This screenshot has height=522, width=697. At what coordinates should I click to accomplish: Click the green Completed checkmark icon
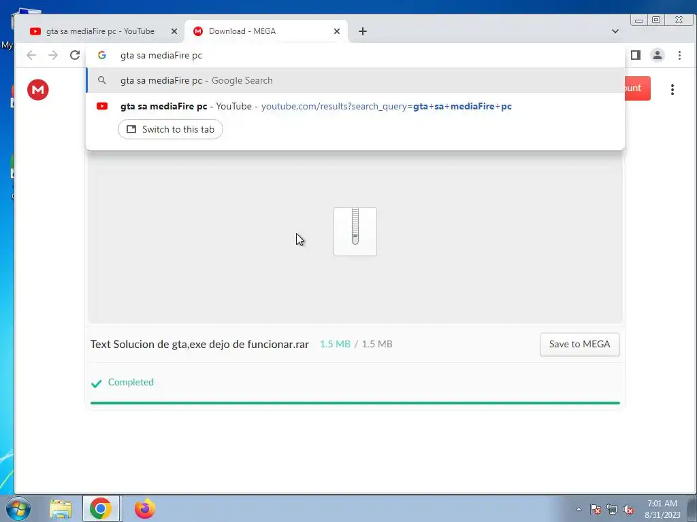pyautogui.click(x=97, y=383)
